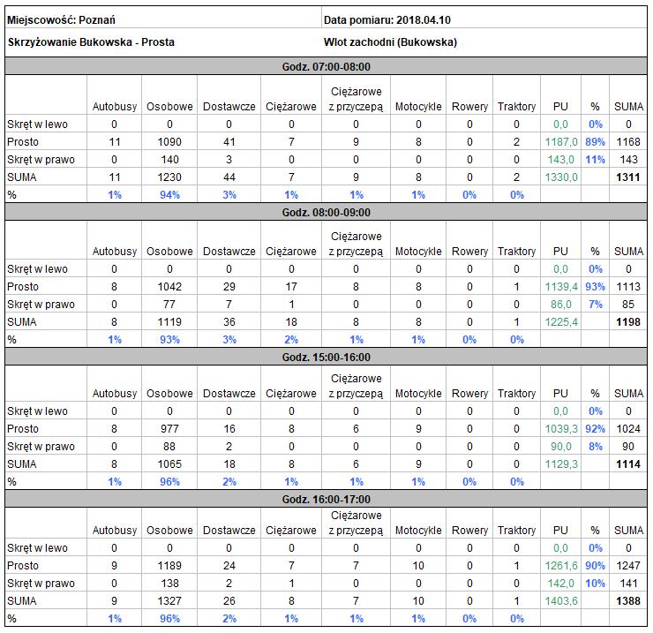Select the Dostawcze cell 29
Screen dimensions: 653x633
tap(229, 287)
